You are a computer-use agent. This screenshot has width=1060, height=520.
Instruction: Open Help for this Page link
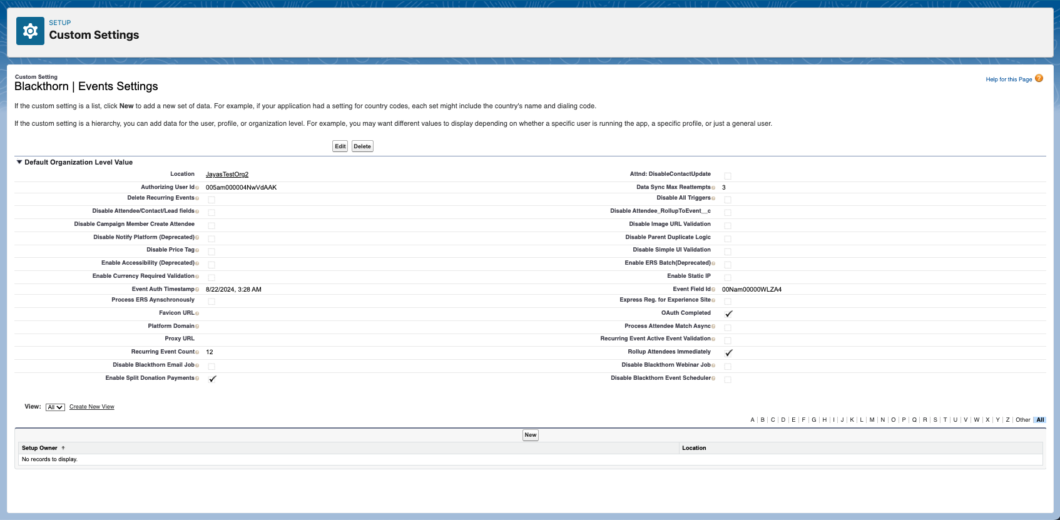tap(1009, 79)
